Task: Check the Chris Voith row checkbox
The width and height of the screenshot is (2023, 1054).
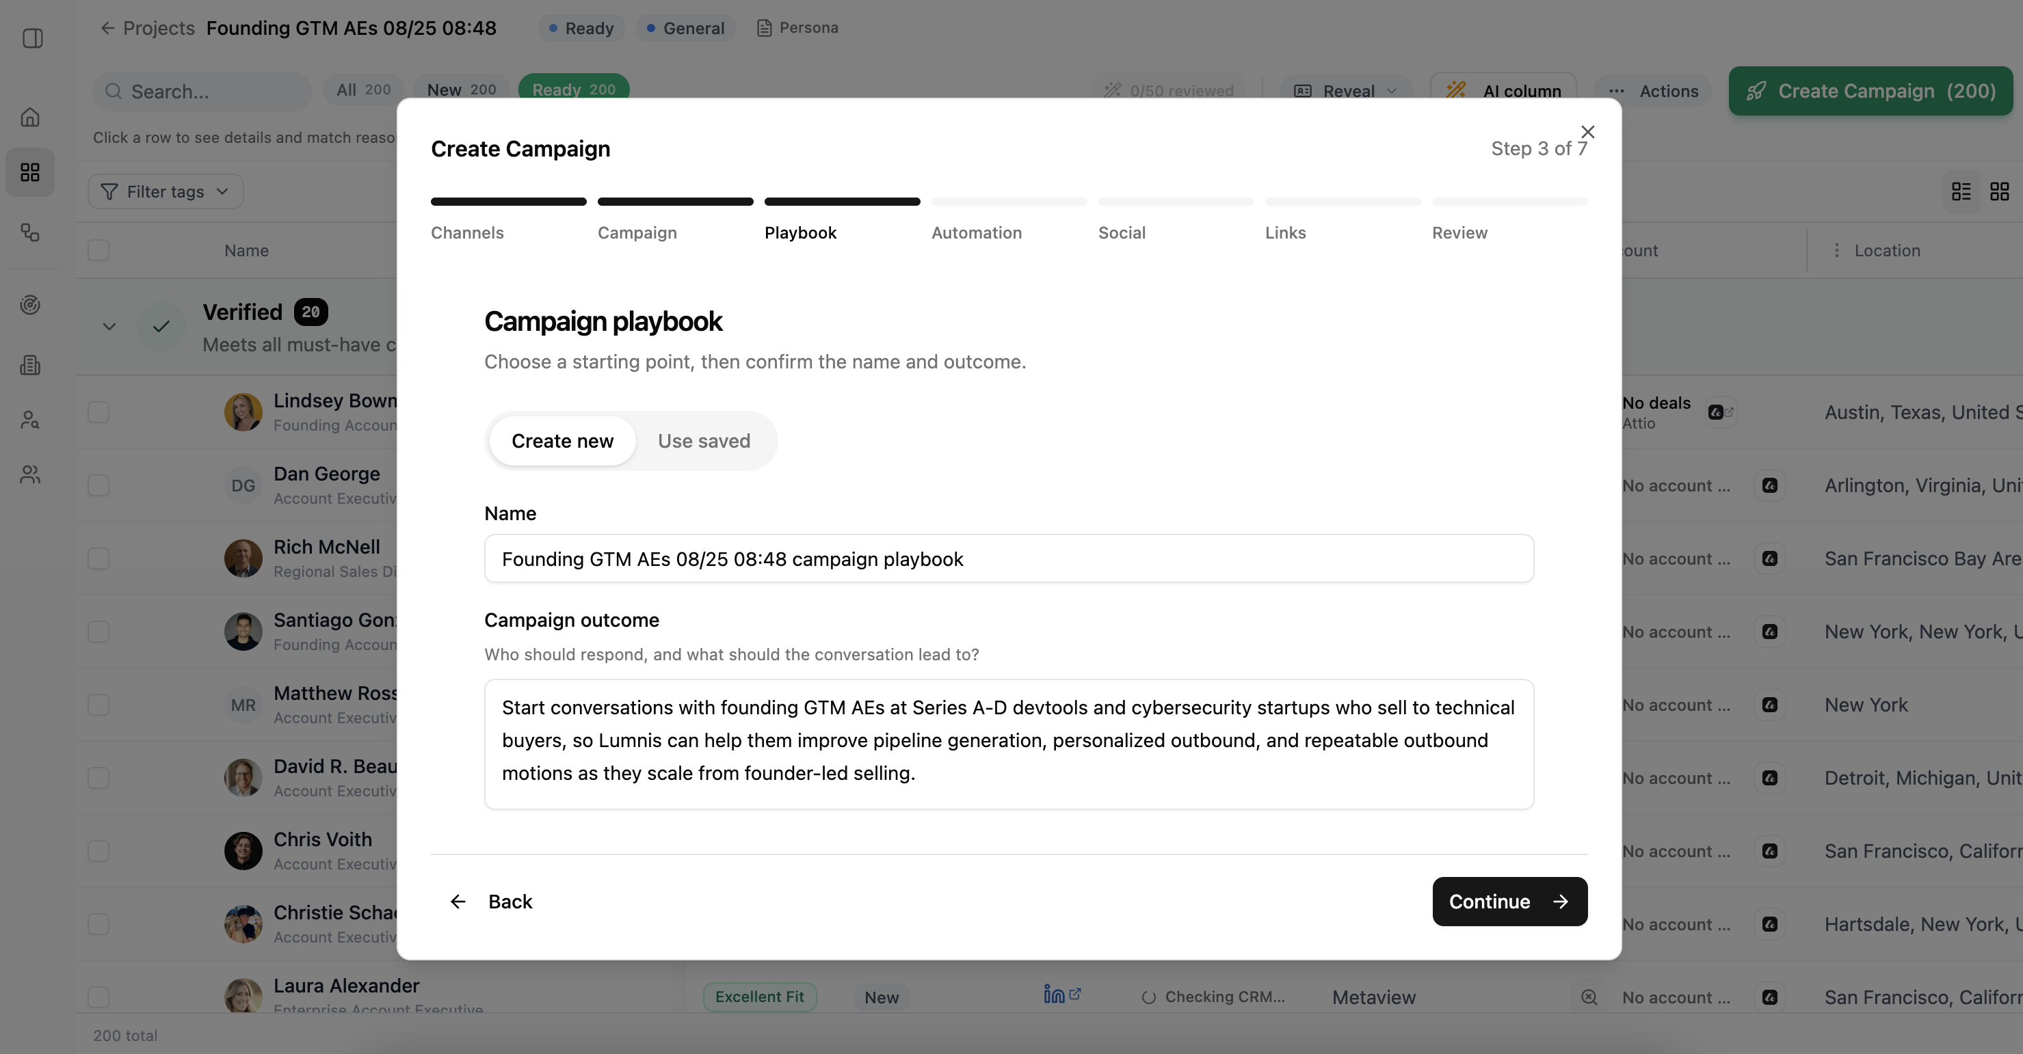Action: tap(98, 851)
